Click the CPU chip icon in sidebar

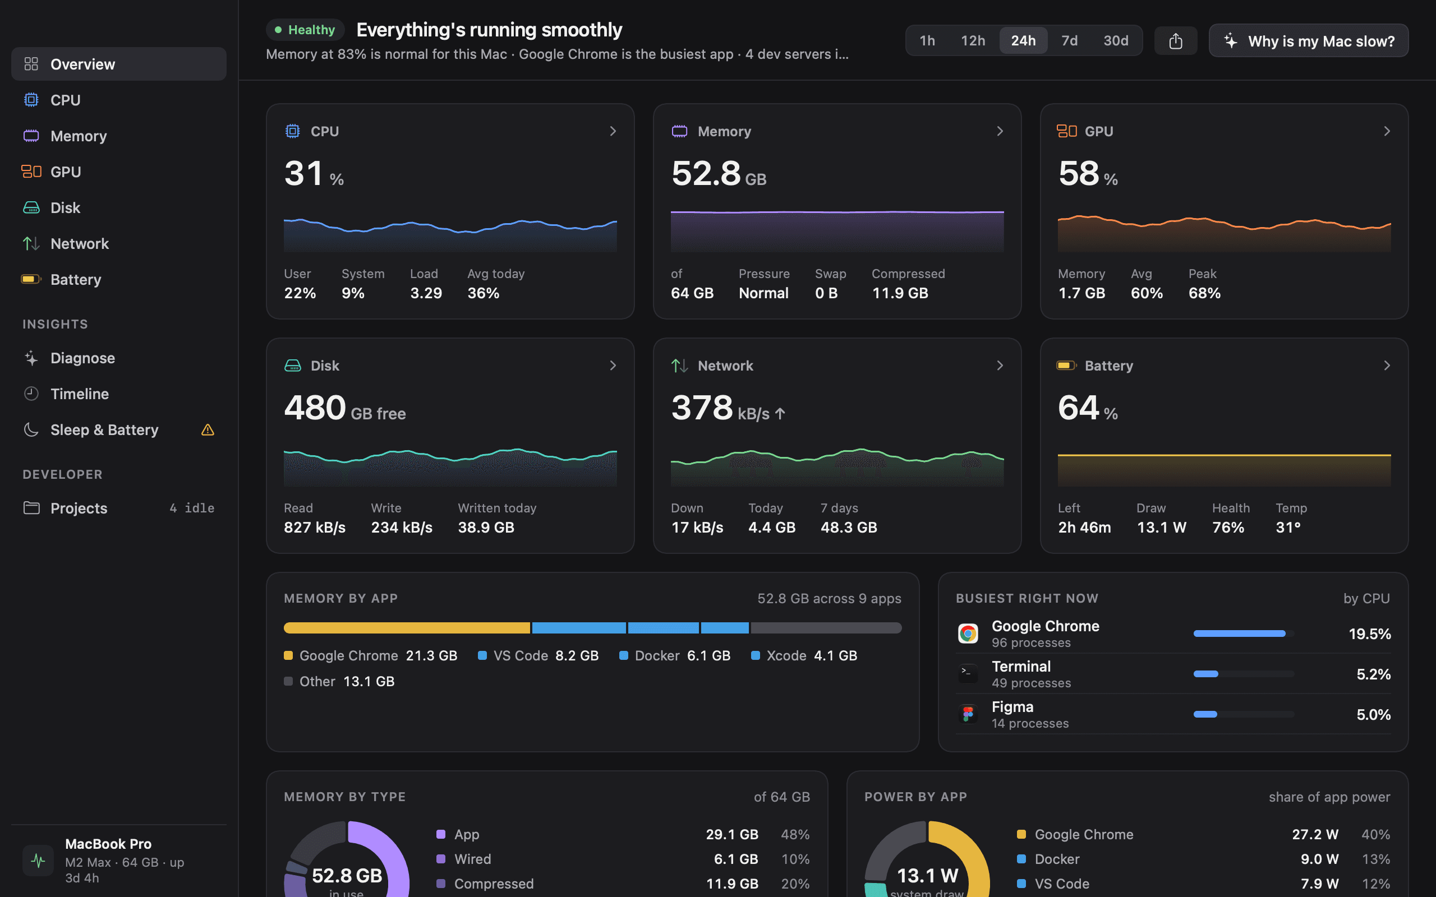tap(31, 100)
